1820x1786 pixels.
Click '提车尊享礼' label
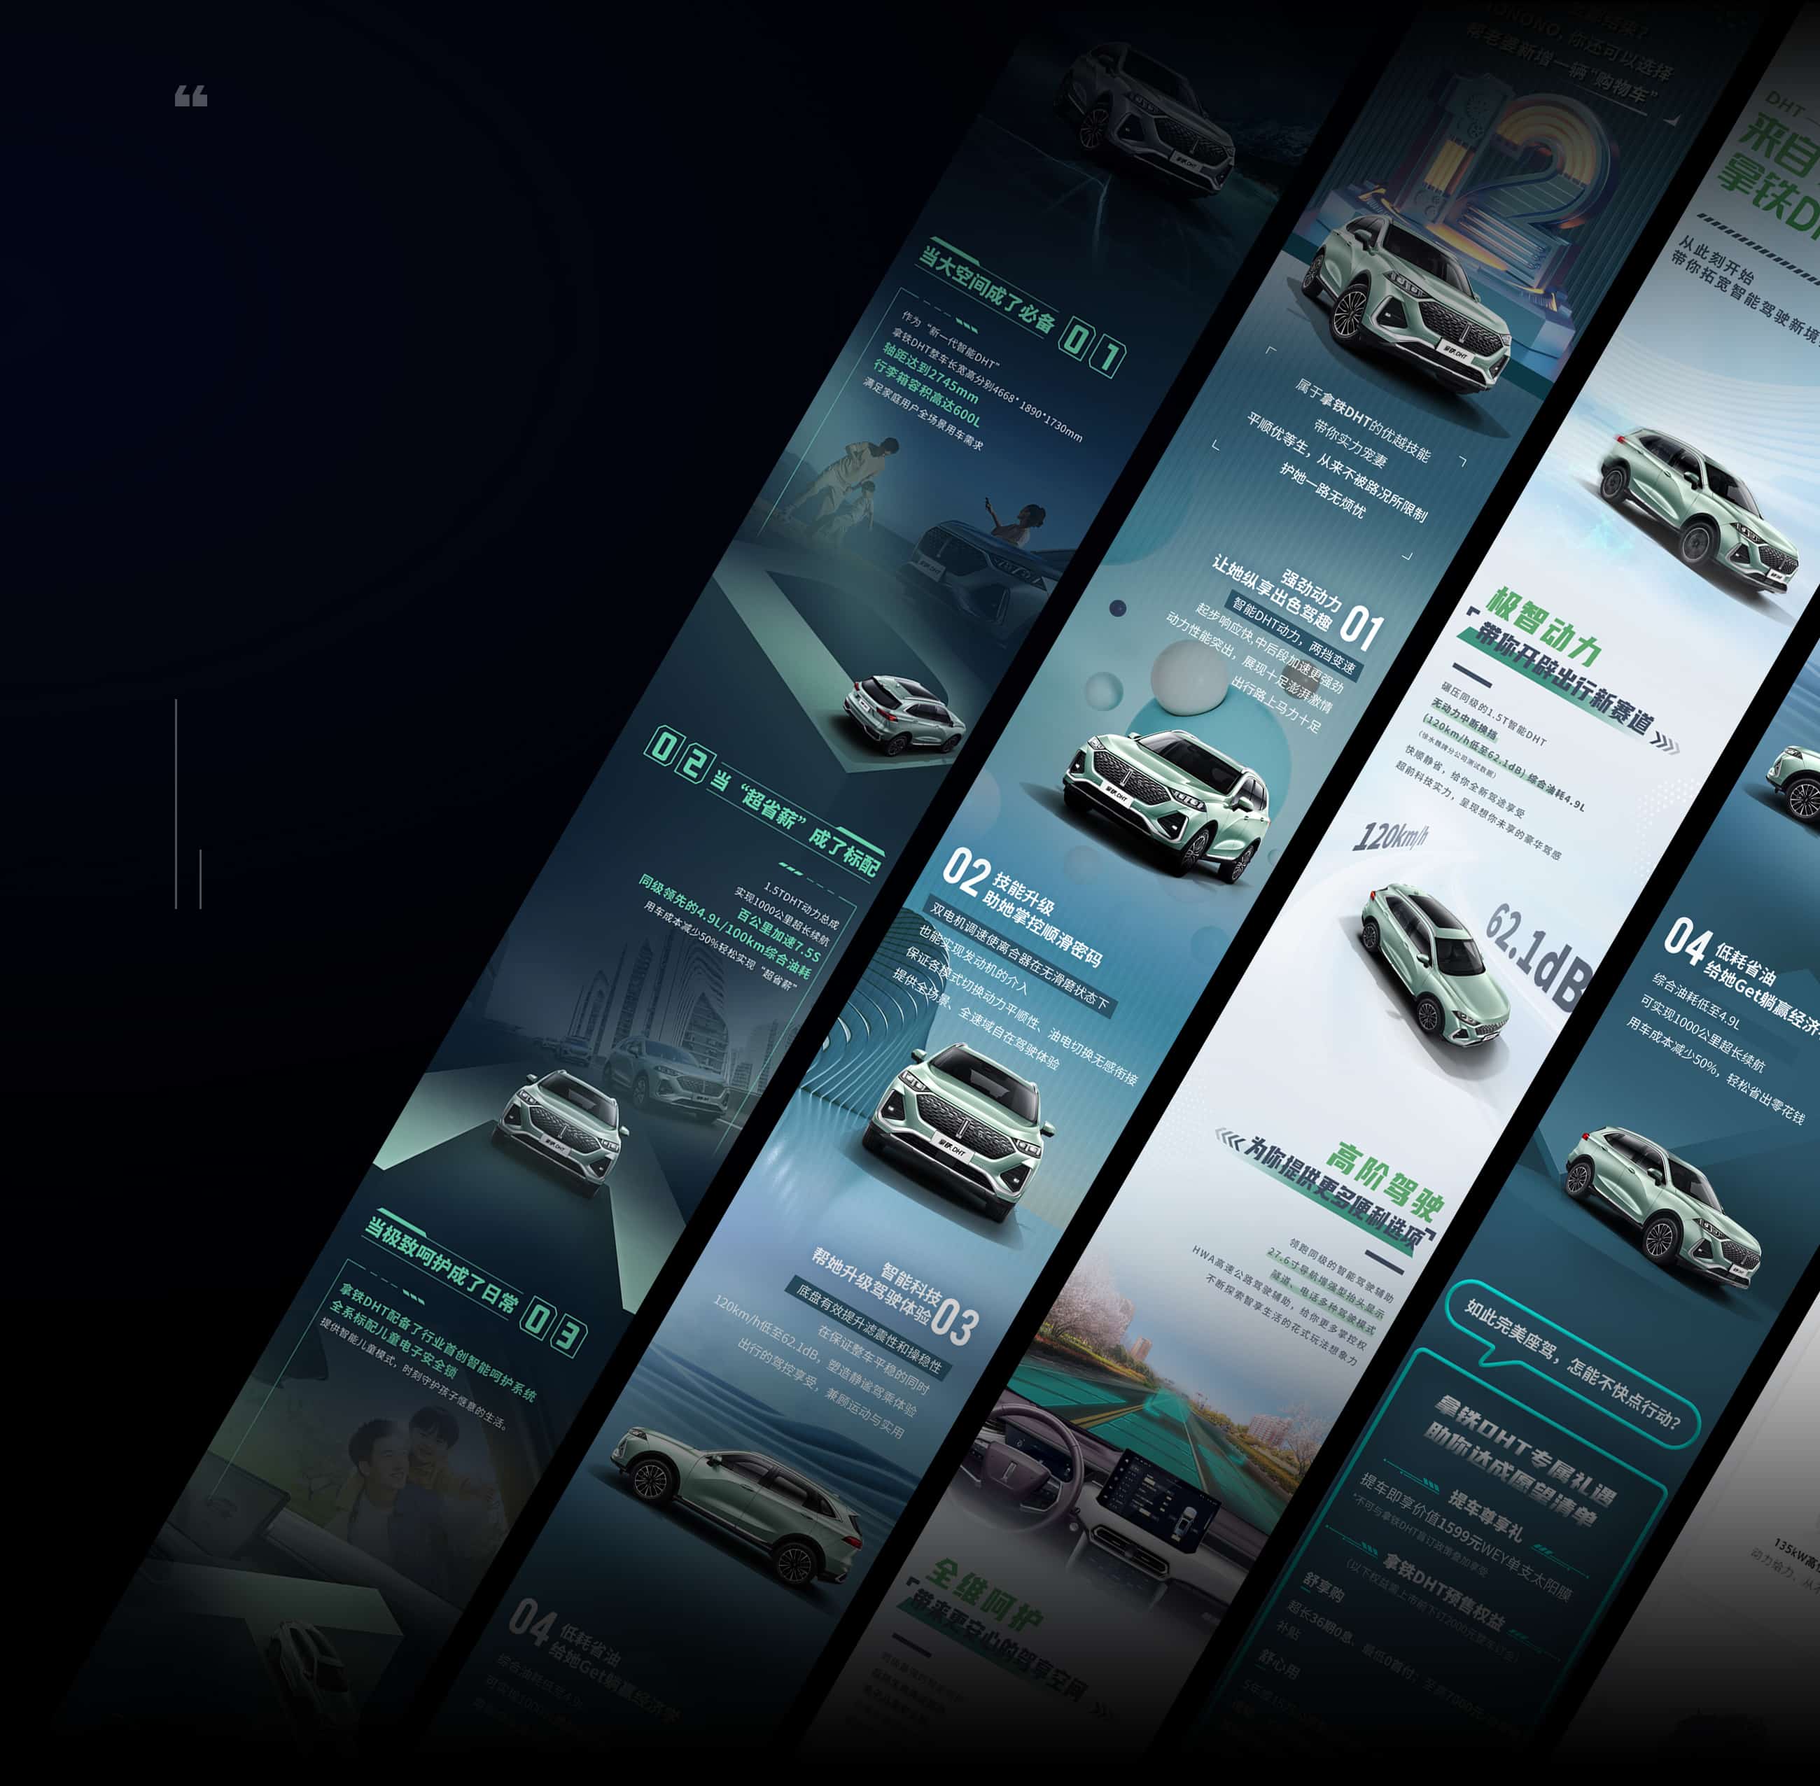pyautogui.click(x=1485, y=1515)
